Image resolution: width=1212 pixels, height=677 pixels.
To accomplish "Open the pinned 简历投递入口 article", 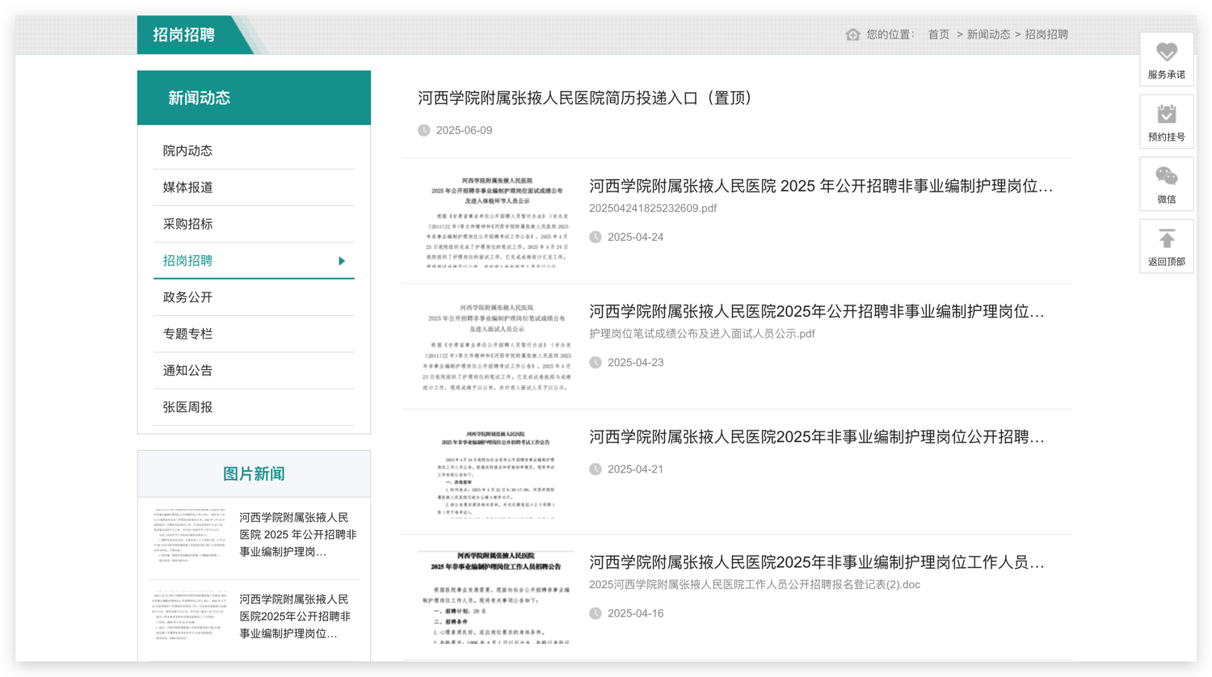I will pos(585,99).
